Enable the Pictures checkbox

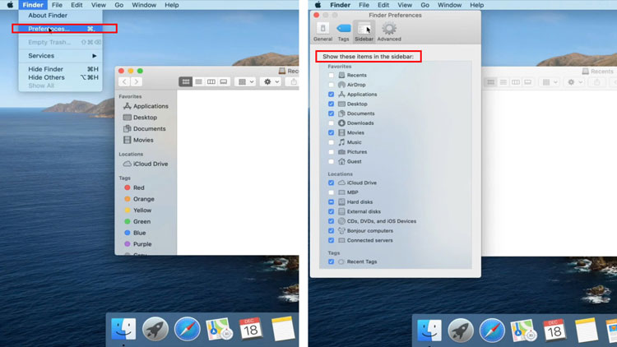(x=331, y=152)
